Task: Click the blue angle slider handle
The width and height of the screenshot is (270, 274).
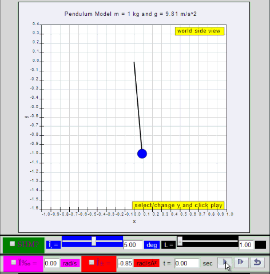Action: point(94,241)
